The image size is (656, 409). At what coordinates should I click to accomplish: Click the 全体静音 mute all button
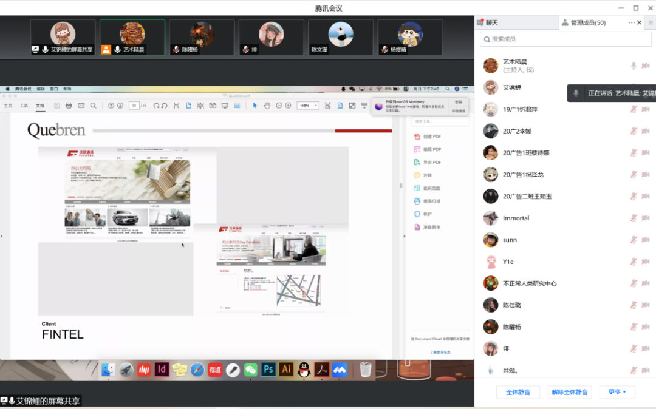pos(518,392)
